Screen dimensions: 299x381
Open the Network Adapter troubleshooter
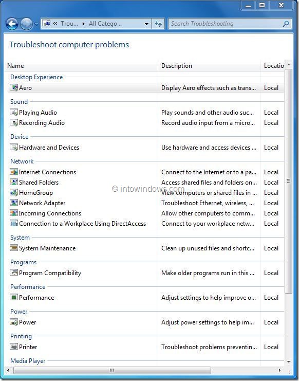[x=42, y=203]
